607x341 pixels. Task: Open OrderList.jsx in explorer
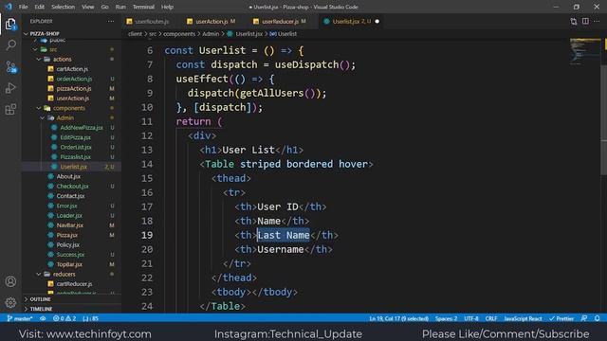click(x=76, y=148)
